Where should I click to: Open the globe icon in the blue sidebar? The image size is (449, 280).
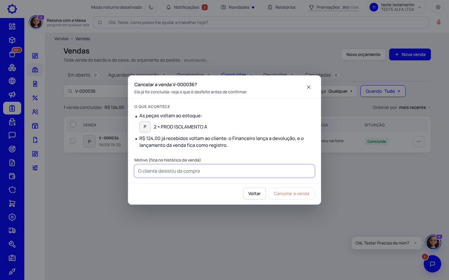(12, 81)
